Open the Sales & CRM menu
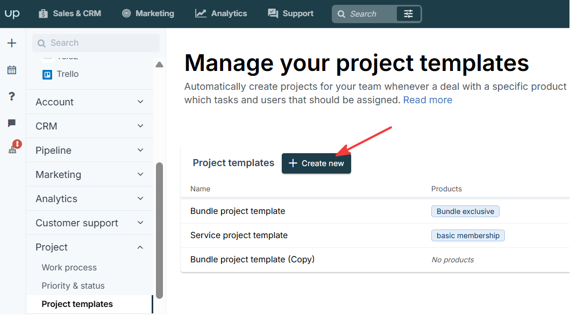Image resolution: width=570 pixels, height=315 pixels. click(70, 14)
